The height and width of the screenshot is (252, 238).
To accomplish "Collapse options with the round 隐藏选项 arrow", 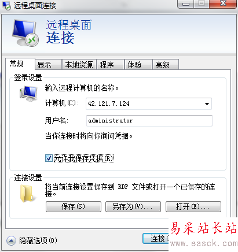I will click(11, 240).
